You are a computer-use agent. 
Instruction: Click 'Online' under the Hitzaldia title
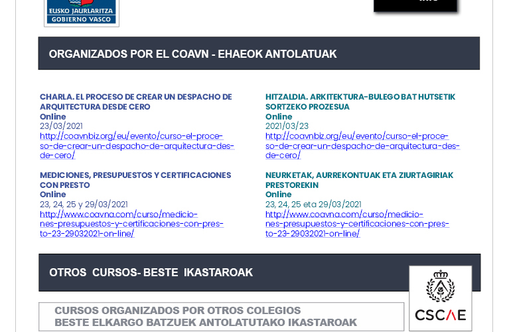tap(279, 116)
